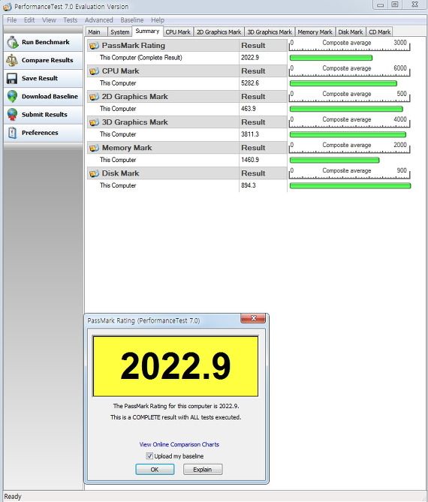This screenshot has width=428, height=502.
Task: Select the Summary tab
Action: pyautogui.click(x=147, y=31)
